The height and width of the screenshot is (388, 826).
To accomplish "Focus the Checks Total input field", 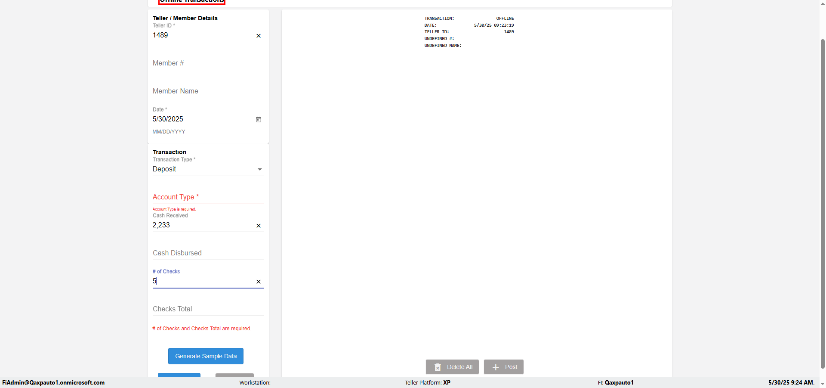I will [x=208, y=309].
